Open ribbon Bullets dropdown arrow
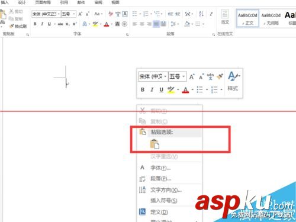Image resolution: width=296 pixels, height=222 pixels. tap(140, 14)
